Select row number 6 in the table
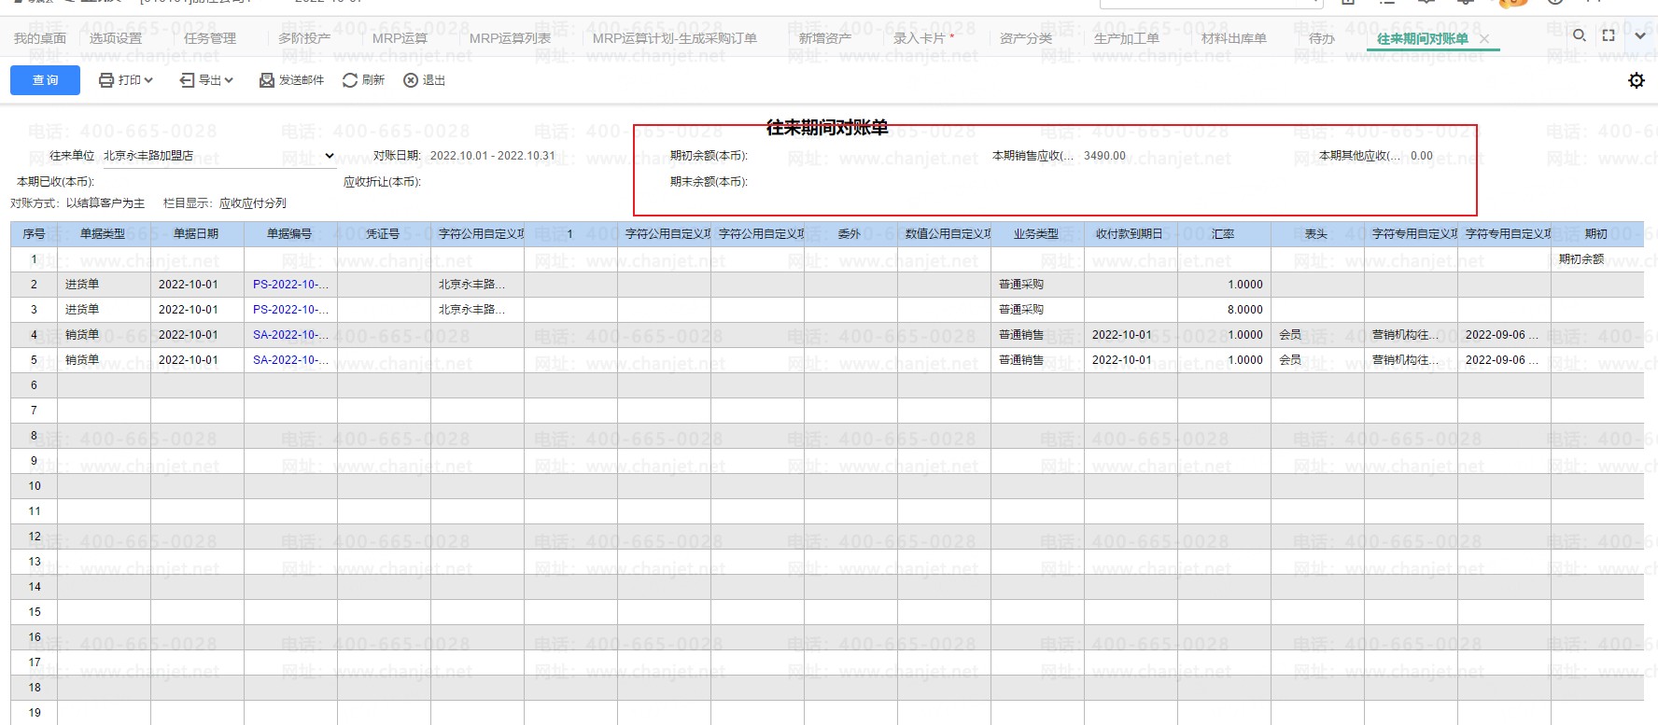This screenshot has height=725, width=1658. (x=34, y=385)
